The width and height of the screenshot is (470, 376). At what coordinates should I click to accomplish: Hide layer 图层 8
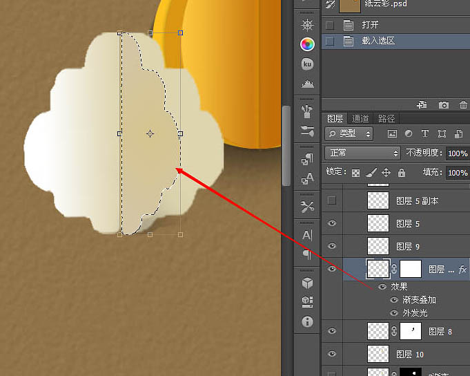click(332, 331)
